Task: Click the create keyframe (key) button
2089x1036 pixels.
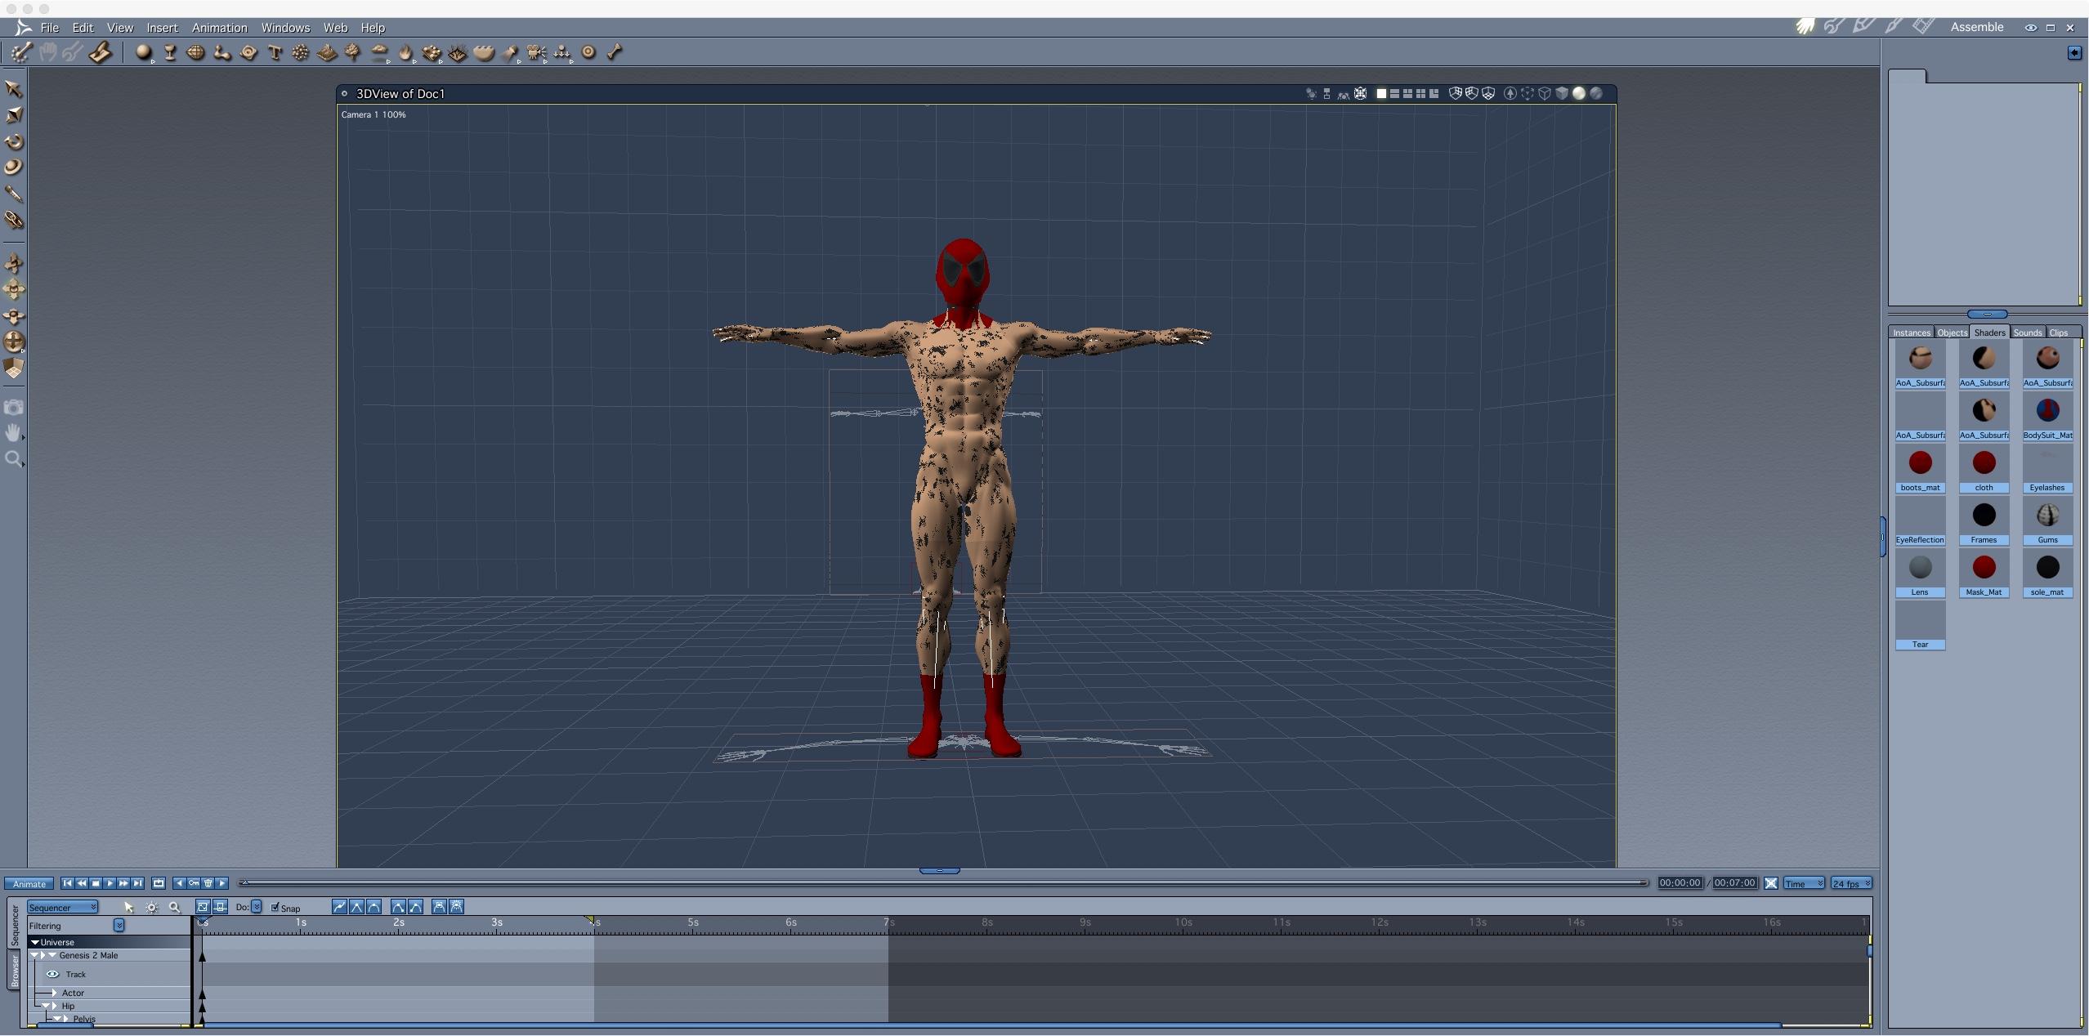Action: [194, 883]
